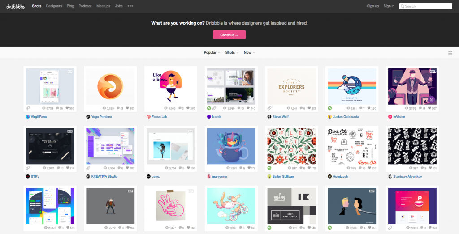459x234 pixels.
Task: Click views eye icon on Focus Lab shot
Action: point(166,108)
